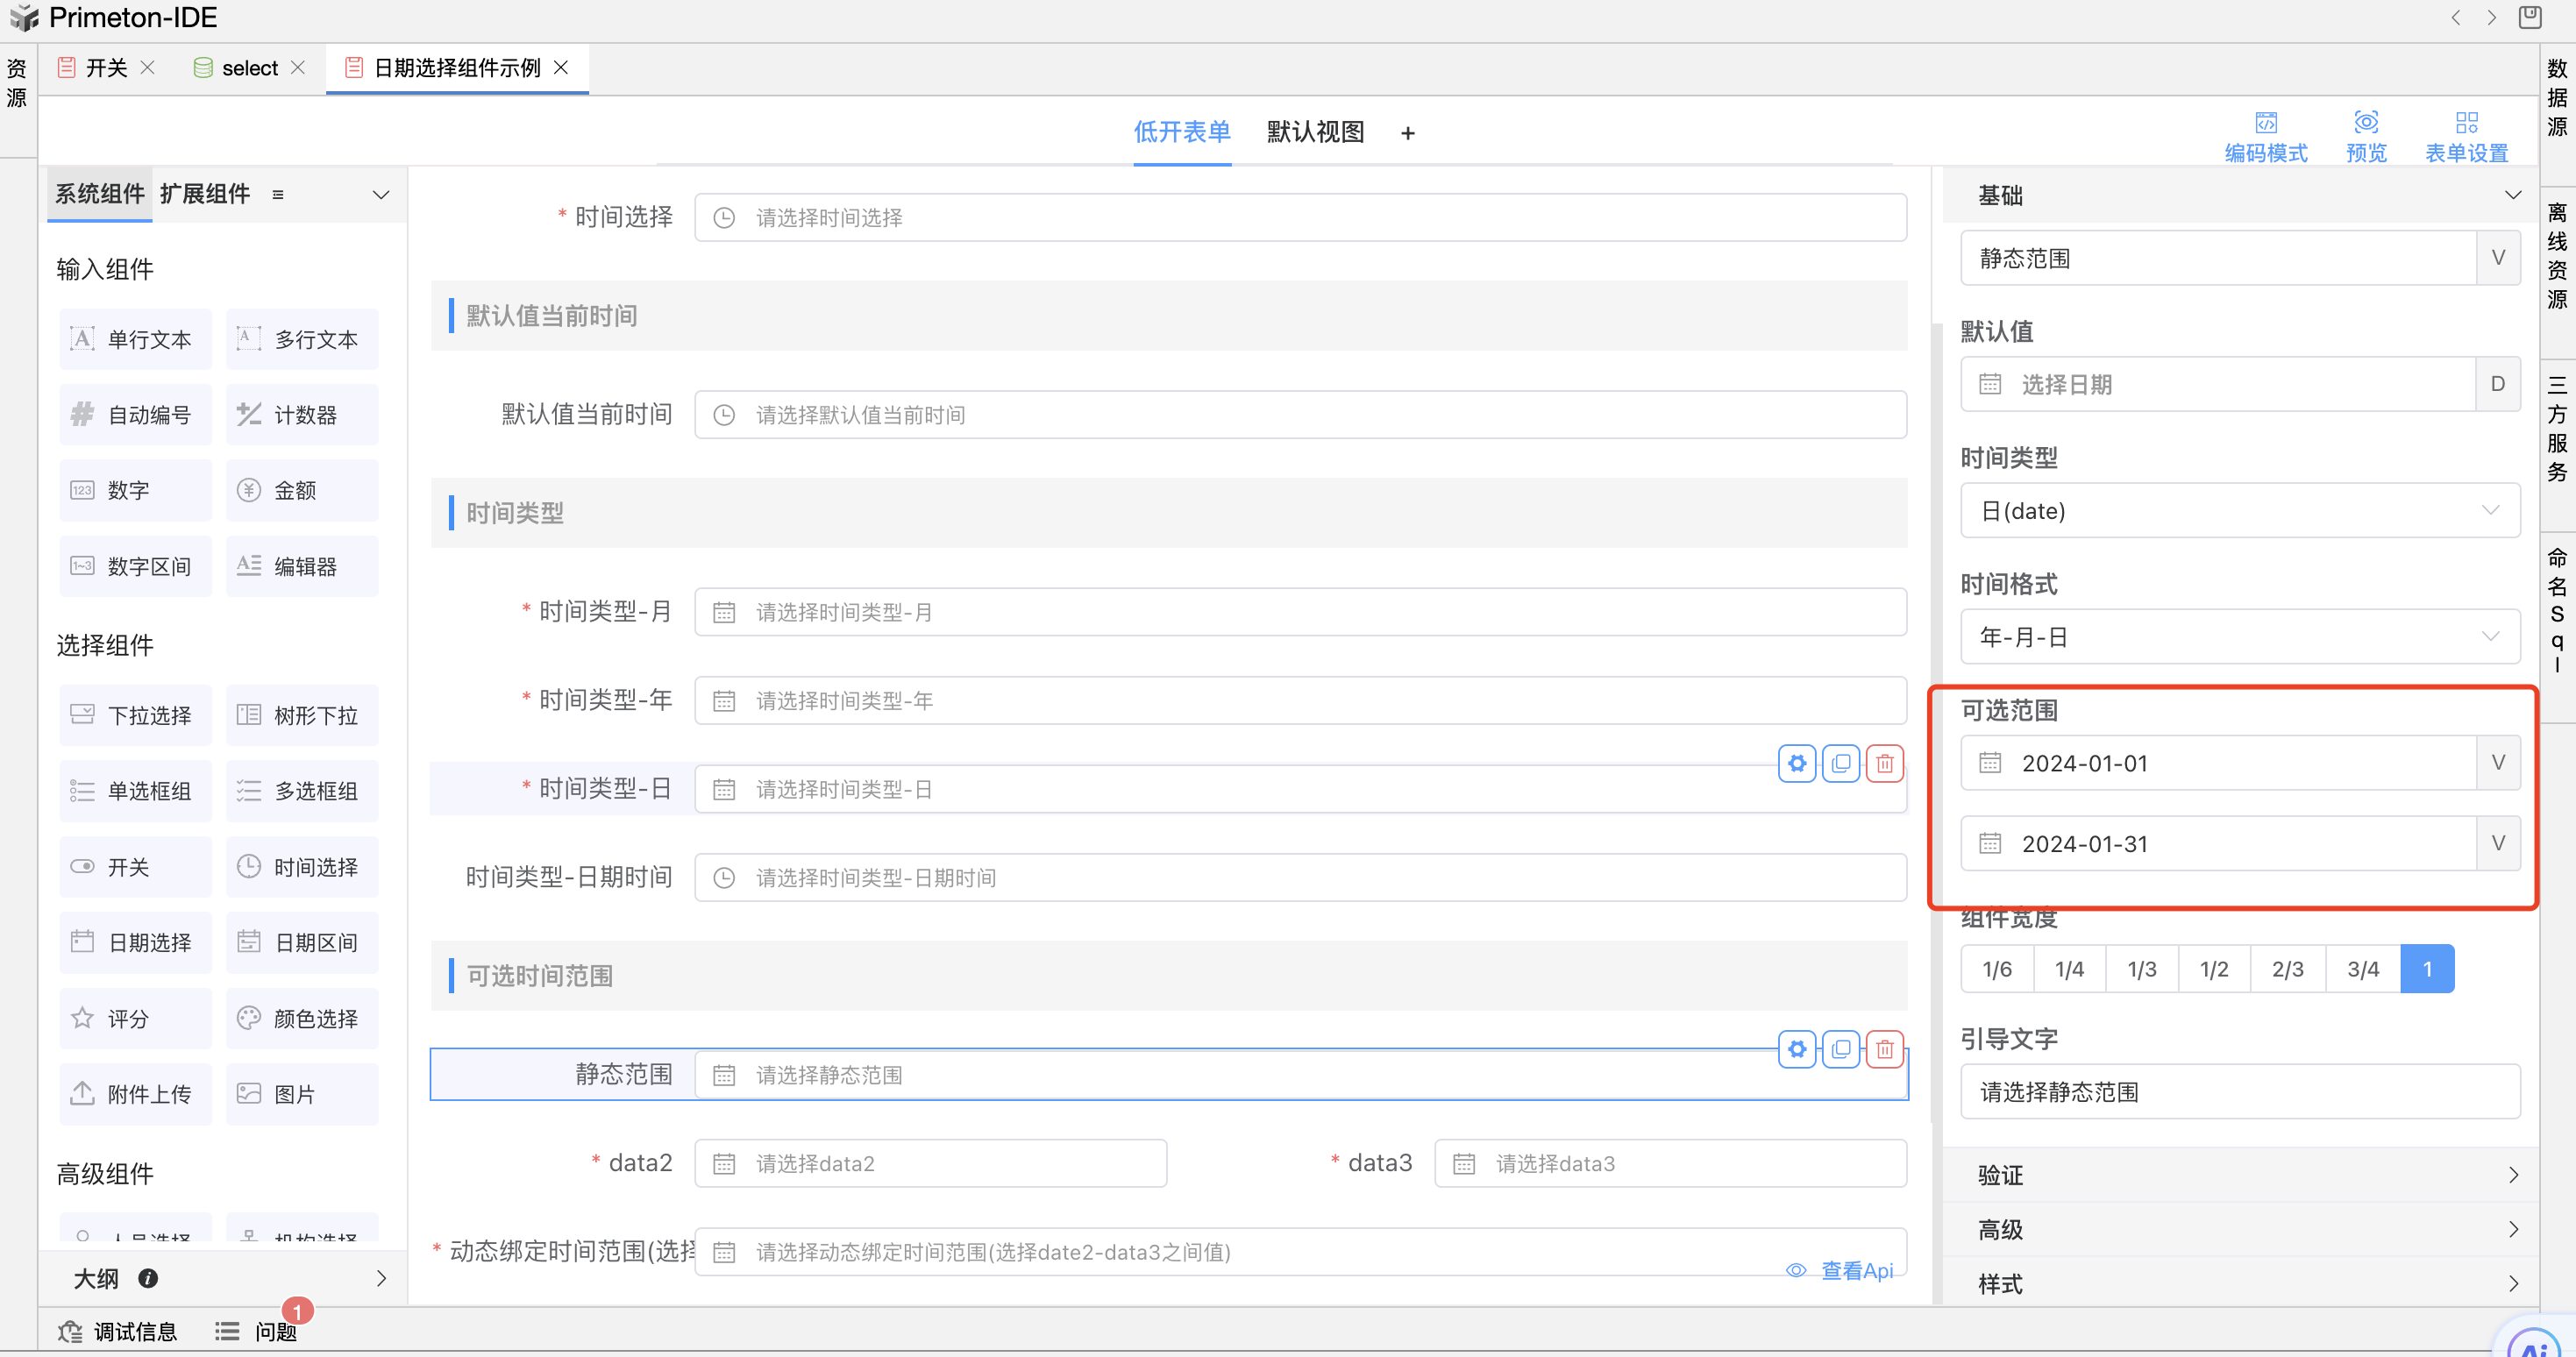Click the outline info icon beside 大纲

148,1278
